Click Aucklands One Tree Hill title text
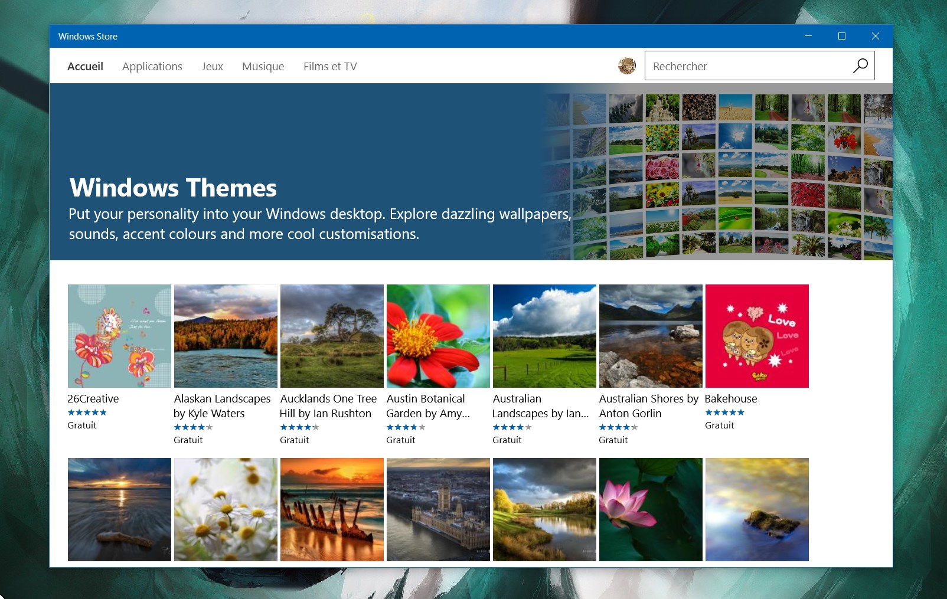Image resolution: width=947 pixels, height=599 pixels. click(x=328, y=406)
